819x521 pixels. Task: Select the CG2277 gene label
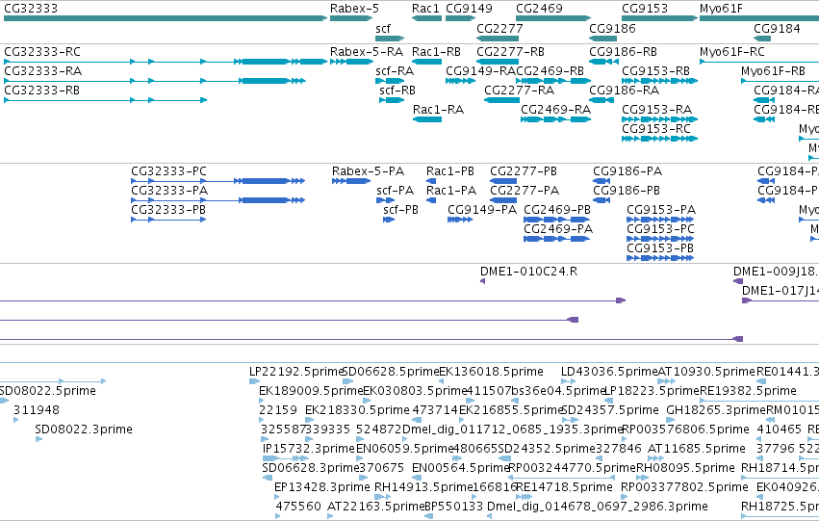[499, 29]
